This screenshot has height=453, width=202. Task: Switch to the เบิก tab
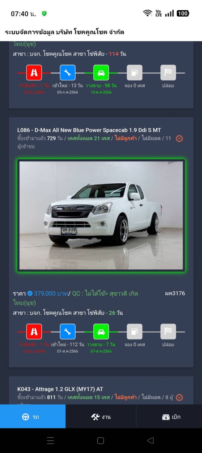(169, 417)
